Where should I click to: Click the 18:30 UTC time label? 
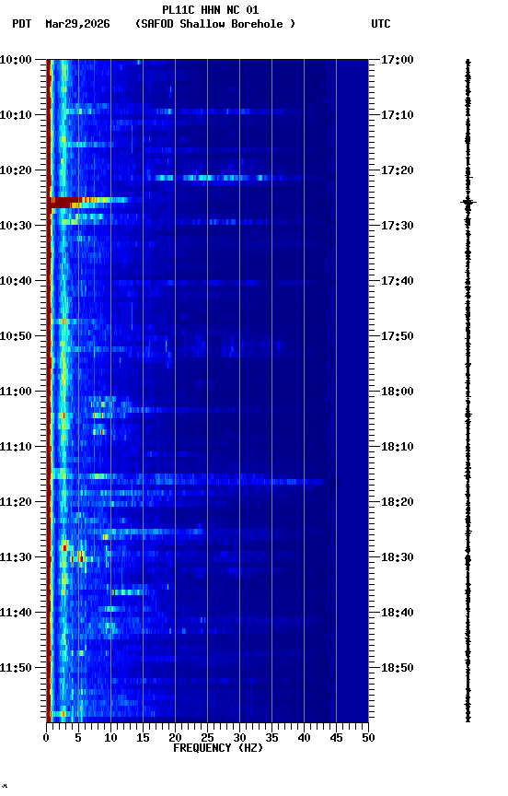pos(398,557)
